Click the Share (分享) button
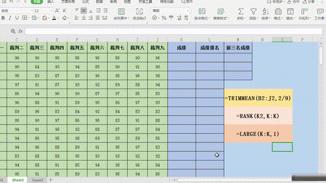 click(309, 2)
